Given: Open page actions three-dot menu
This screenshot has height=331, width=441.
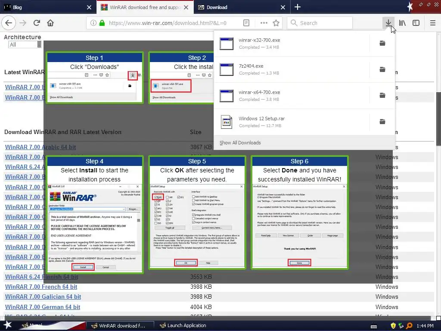Looking at the screenshot, I should (x=264, y=23).
